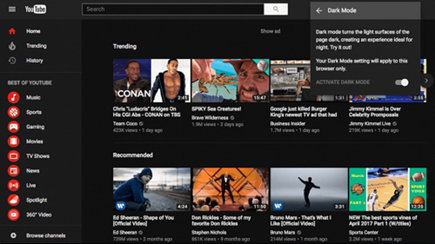Click in the Search input field

[x=173, y=9]
